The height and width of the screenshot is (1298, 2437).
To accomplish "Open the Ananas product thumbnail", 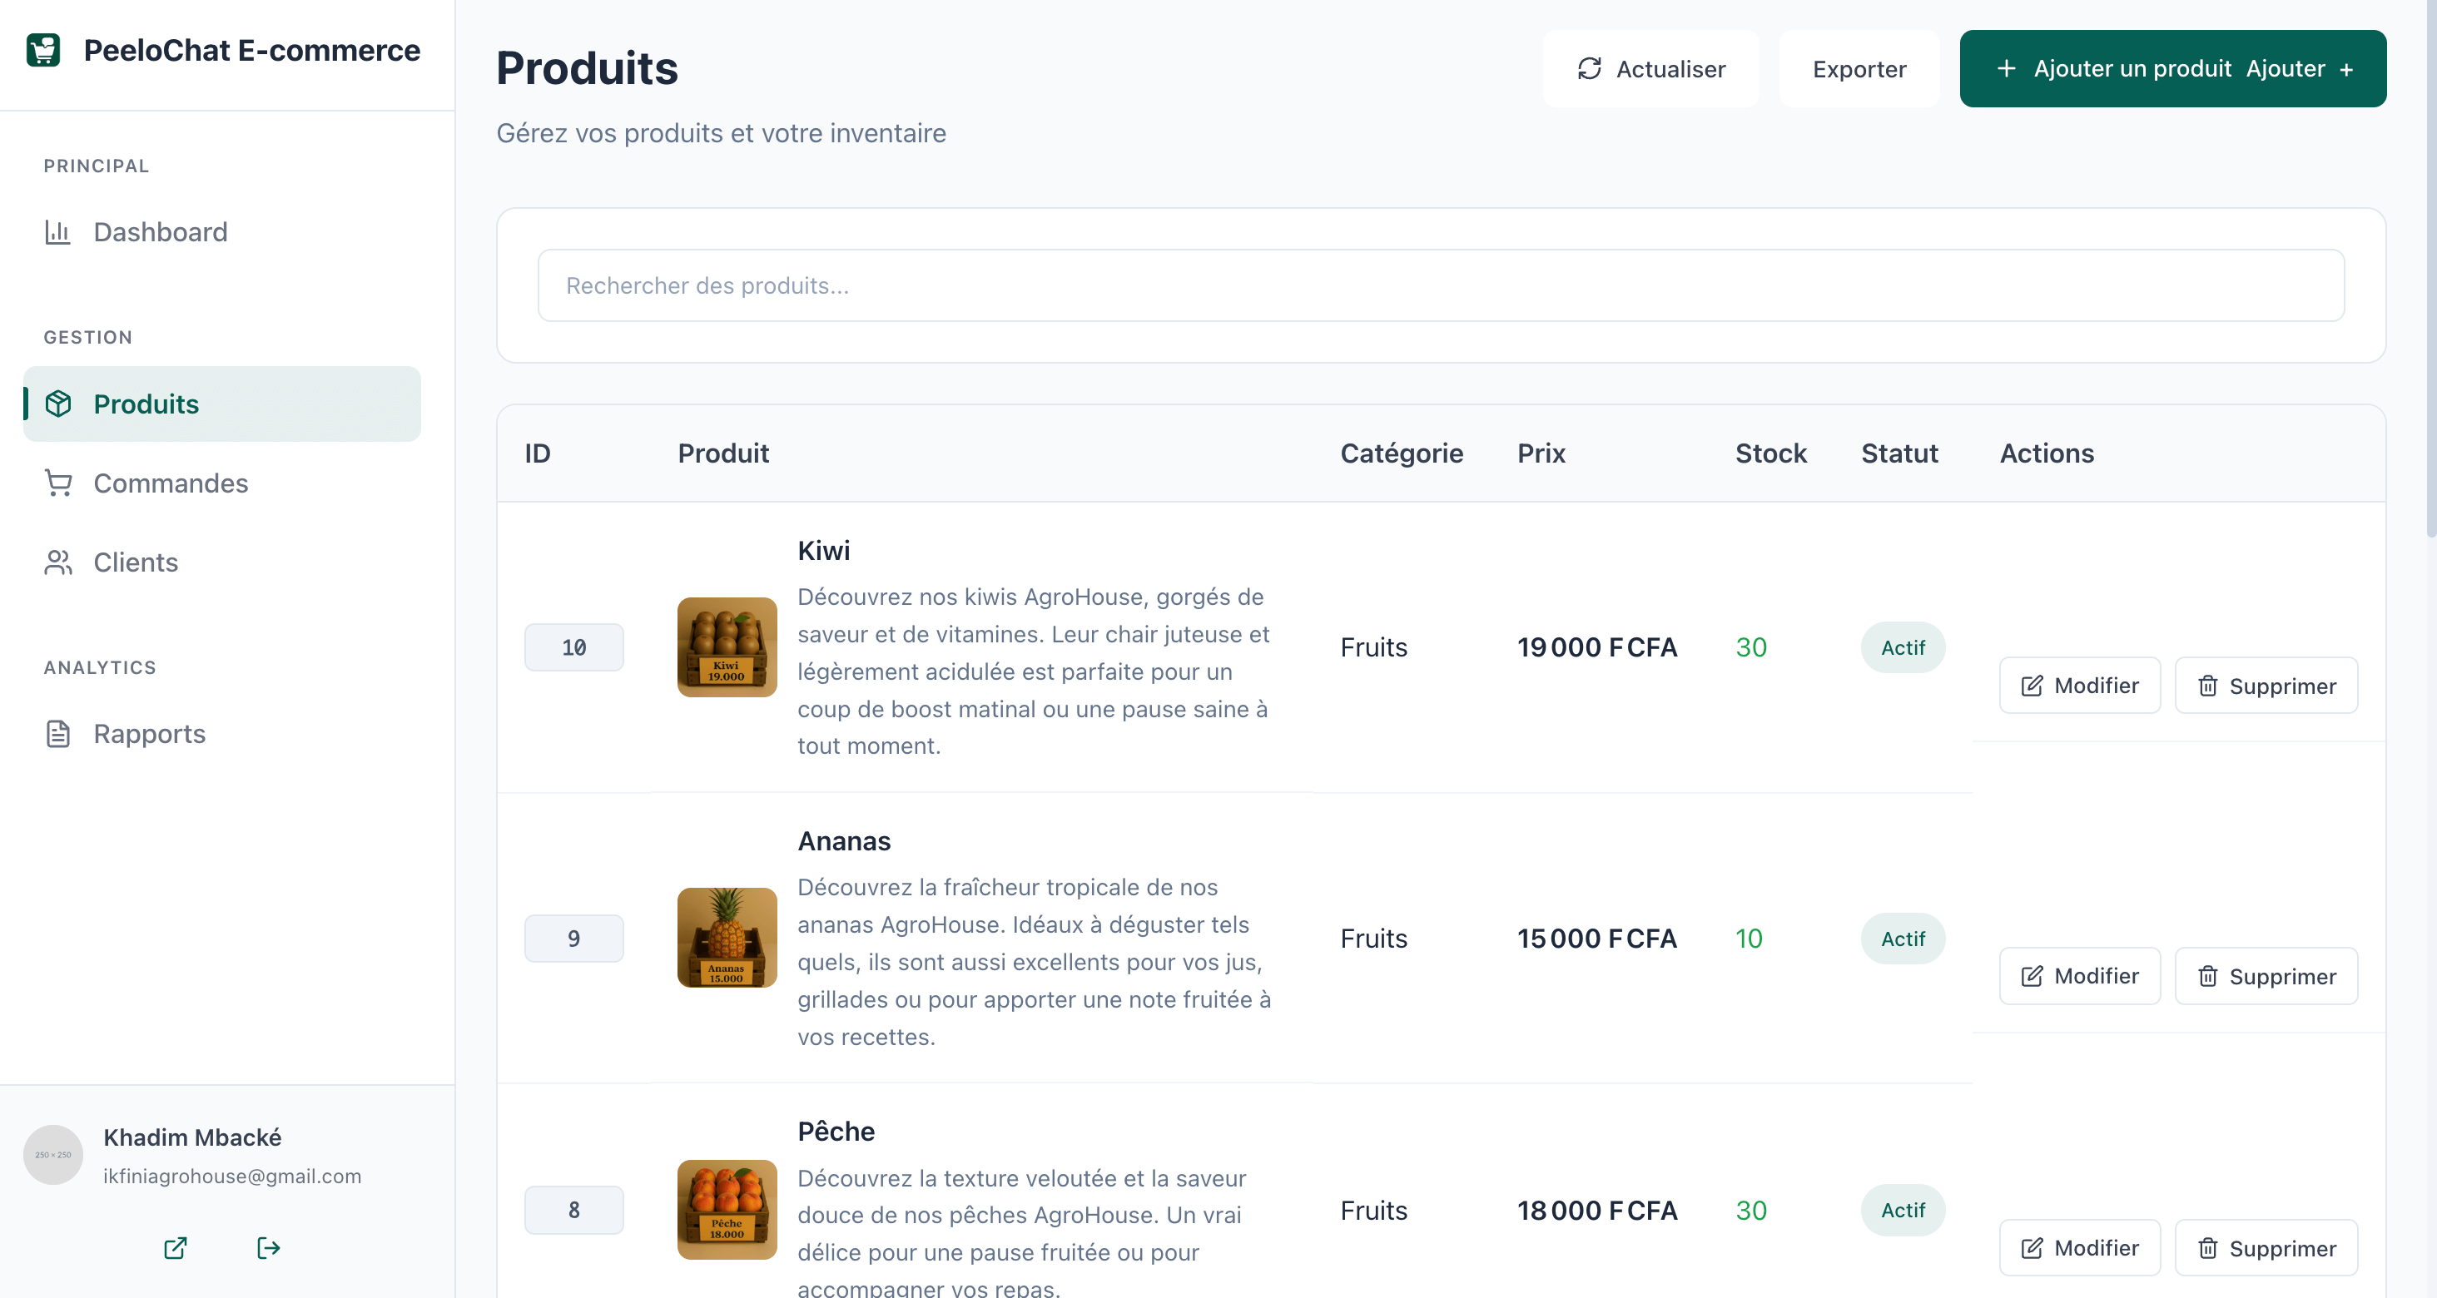I will (727, 938).
